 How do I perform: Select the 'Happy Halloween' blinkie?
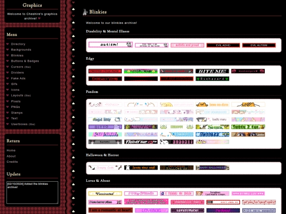coord(212,168)
